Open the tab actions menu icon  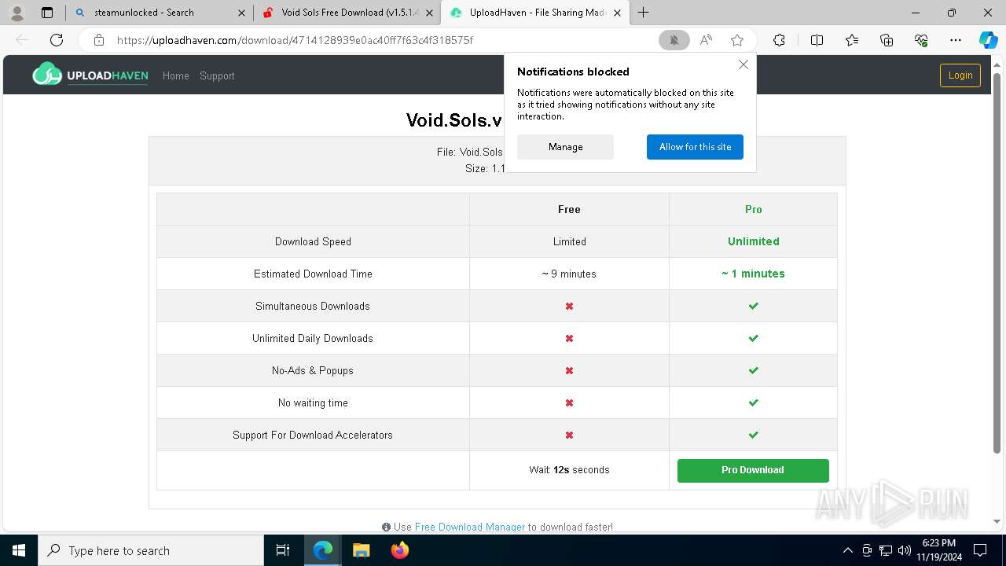(x=47, y=13)
